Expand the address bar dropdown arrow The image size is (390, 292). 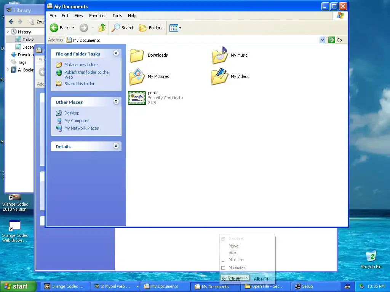pos(322,40)
